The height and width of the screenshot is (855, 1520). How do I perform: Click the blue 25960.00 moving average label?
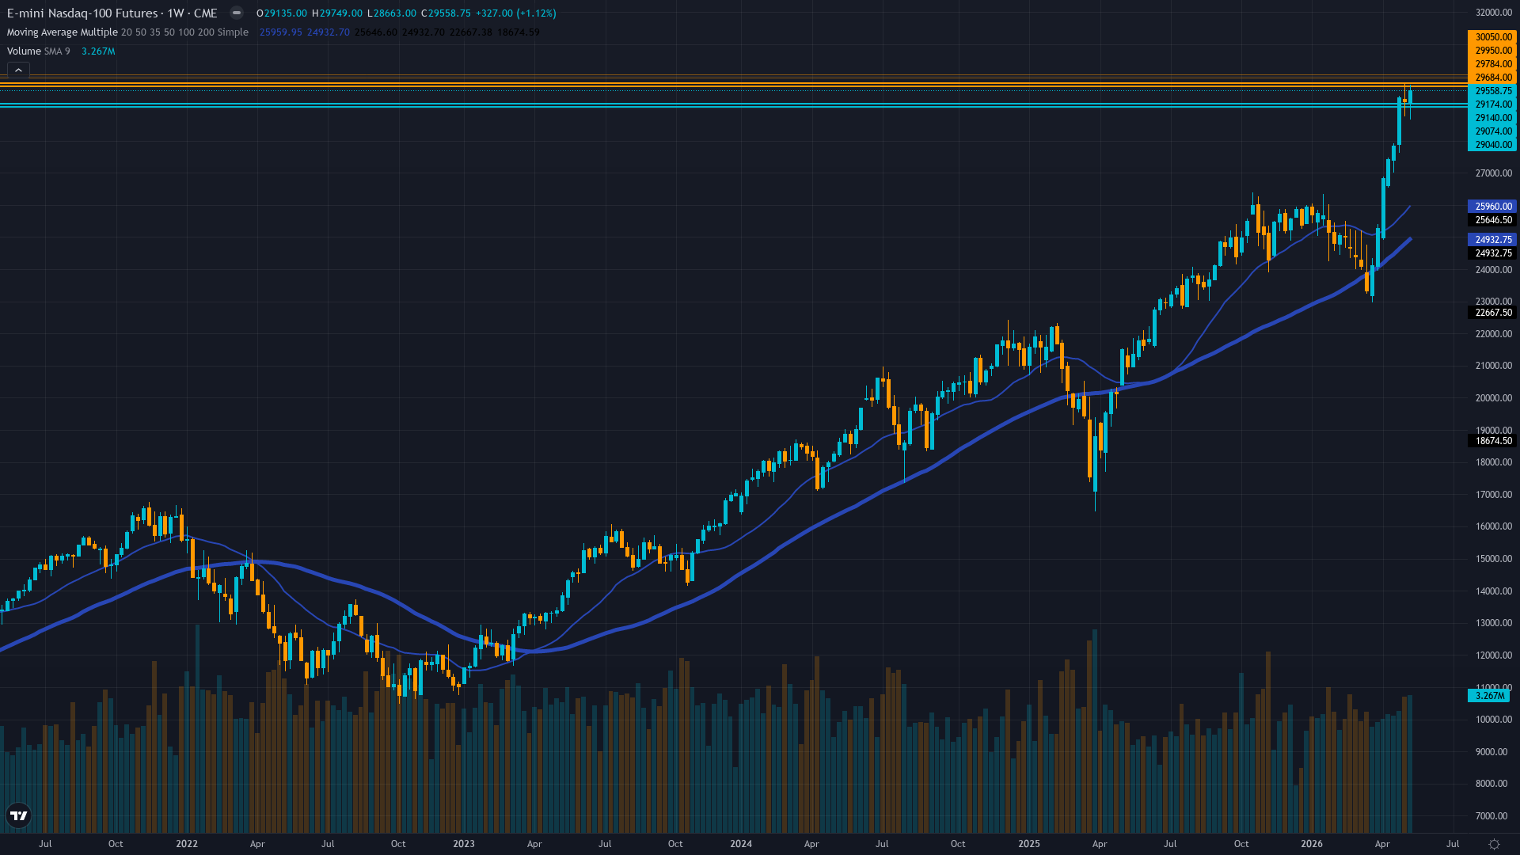(x=1492, y=207)
